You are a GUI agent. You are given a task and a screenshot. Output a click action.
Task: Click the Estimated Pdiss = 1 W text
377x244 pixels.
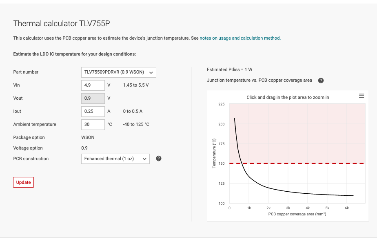[x=229, y=69]
